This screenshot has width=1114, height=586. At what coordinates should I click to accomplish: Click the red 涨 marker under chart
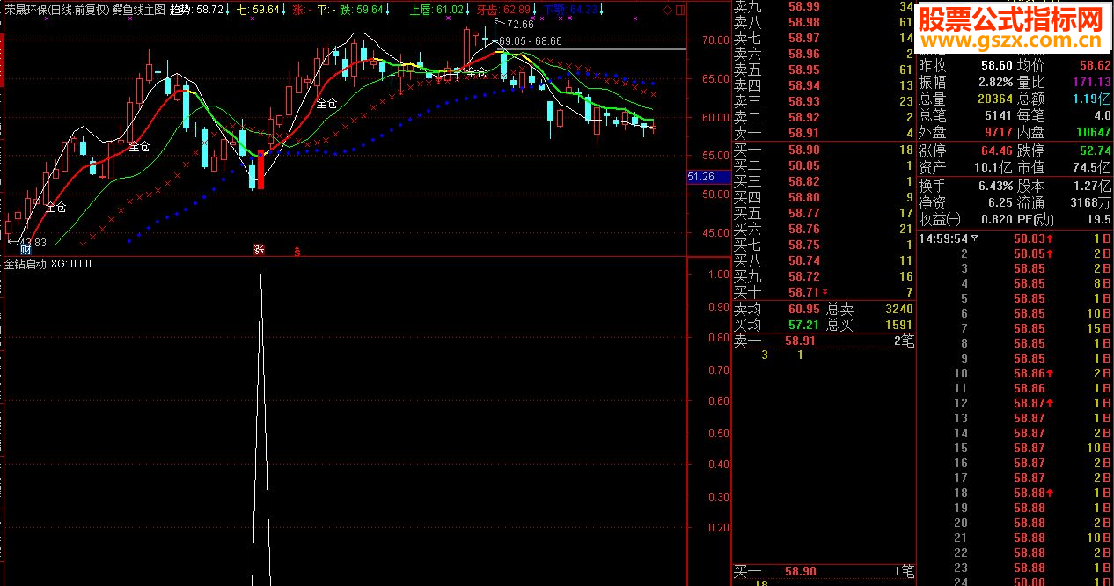point(260,250)
